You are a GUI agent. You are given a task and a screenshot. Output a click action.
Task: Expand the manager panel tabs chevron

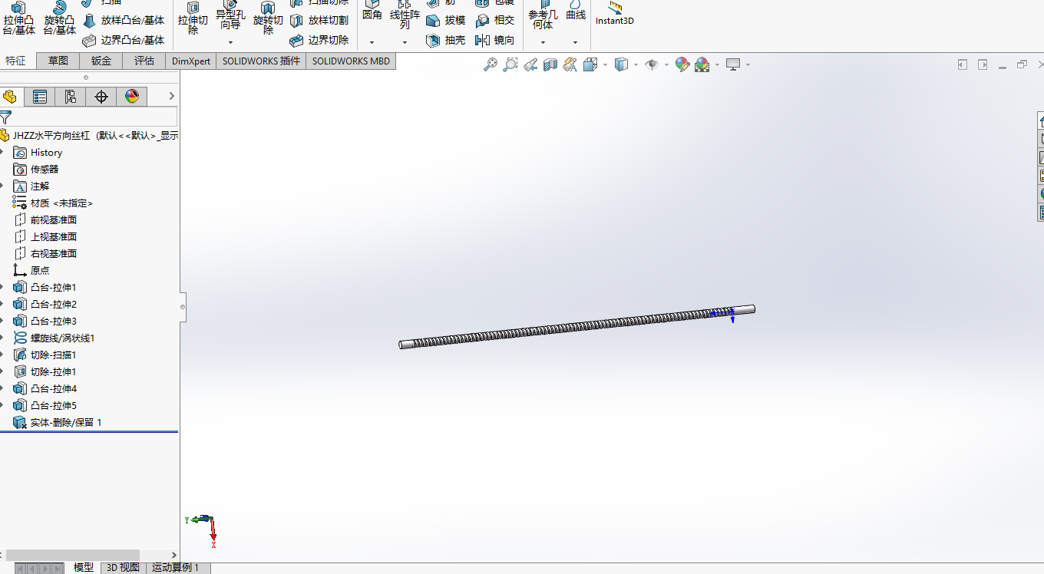coord(171,96)
